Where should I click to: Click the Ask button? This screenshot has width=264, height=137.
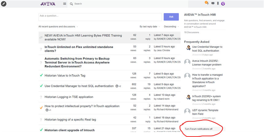(171, 17)
